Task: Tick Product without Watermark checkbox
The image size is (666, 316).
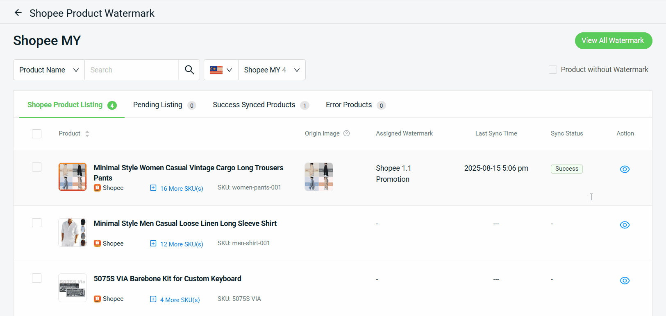Action: tap(553, 70)
